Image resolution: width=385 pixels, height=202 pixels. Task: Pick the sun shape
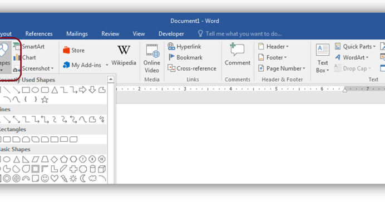click(x=73, y=179)
